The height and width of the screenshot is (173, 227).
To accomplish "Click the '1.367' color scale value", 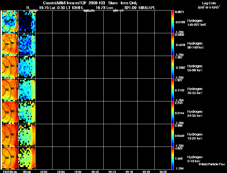I will click(179, 57).
